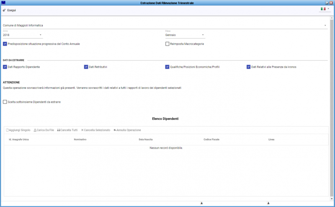
Task: Click the vertical scrollbar thumb
Action: point(332,108)
